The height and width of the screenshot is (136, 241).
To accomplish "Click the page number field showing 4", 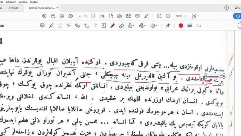I will (x=79, y=16).
